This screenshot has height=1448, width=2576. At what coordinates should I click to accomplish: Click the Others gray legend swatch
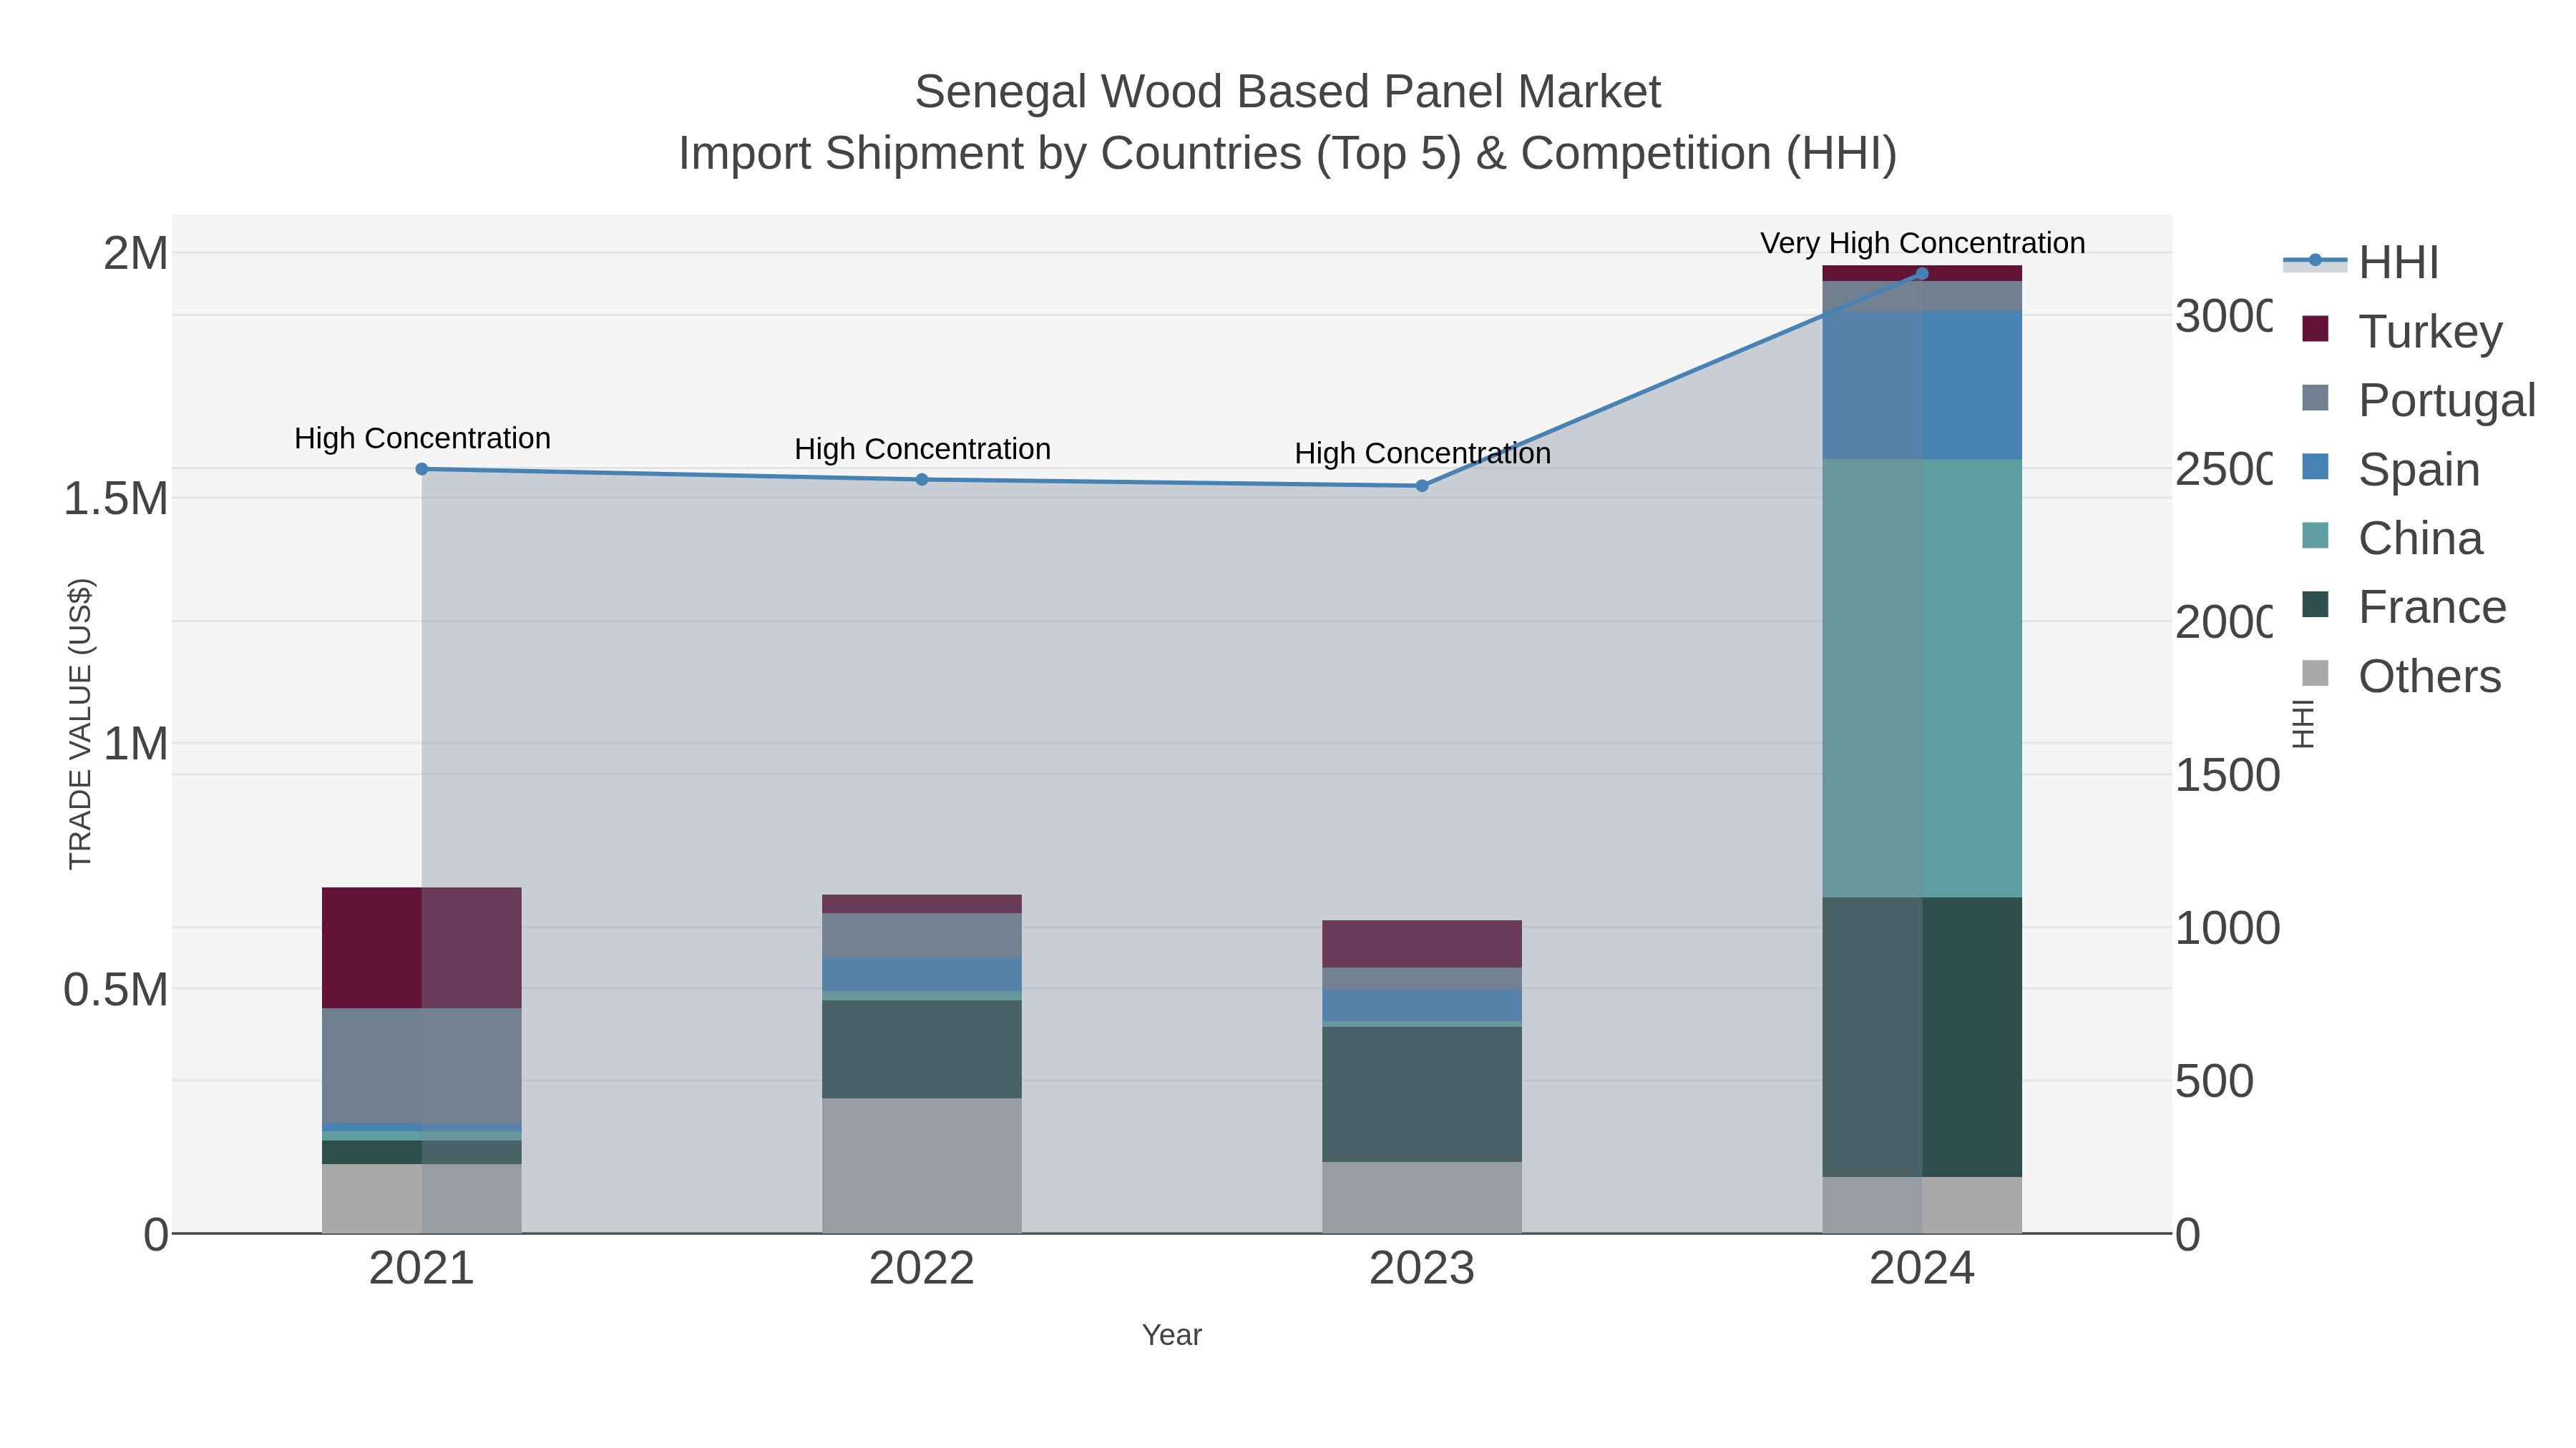click(x=2315, y=674)
